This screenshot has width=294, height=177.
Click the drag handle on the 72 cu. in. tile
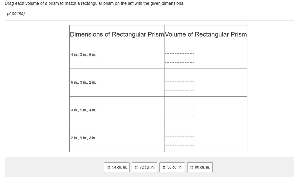(x=136, y=167)
